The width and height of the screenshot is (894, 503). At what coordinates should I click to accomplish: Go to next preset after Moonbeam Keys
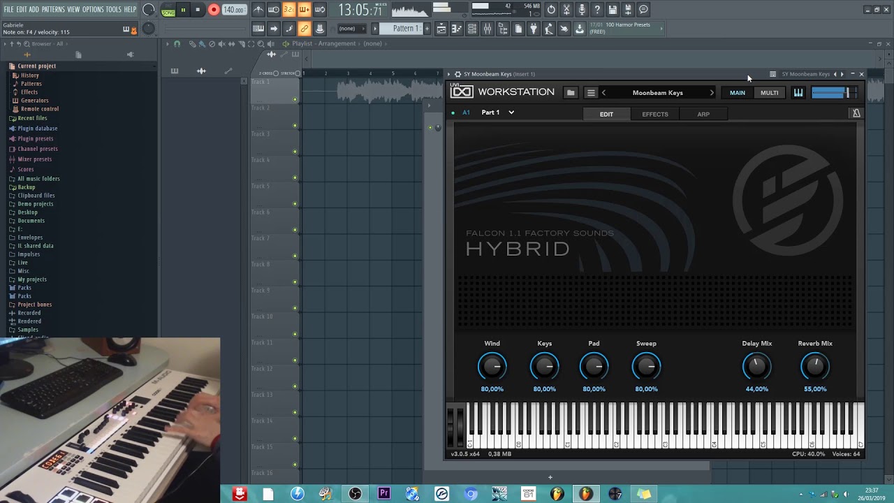tap(712, 92)
